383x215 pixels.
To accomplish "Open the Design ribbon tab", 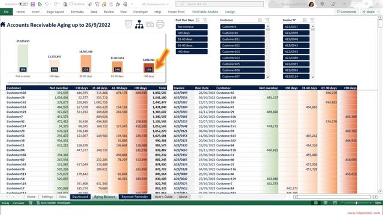I will tap(230, 12).
